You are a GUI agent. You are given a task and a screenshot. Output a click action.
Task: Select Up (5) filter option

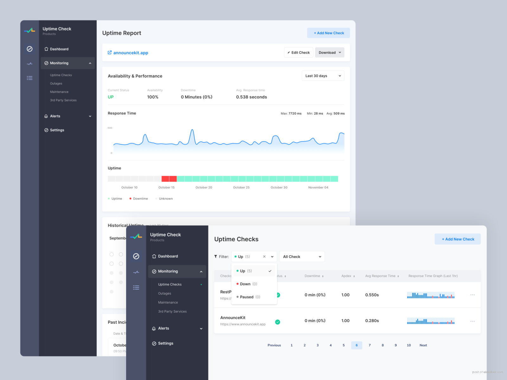click(254, 271)
